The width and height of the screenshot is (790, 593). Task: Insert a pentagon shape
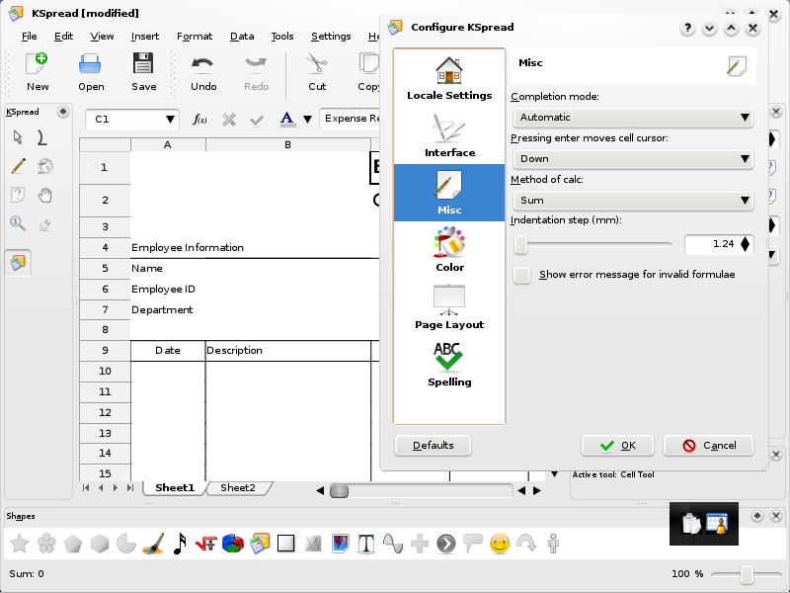pyautogui.click(x=73, y=544)
